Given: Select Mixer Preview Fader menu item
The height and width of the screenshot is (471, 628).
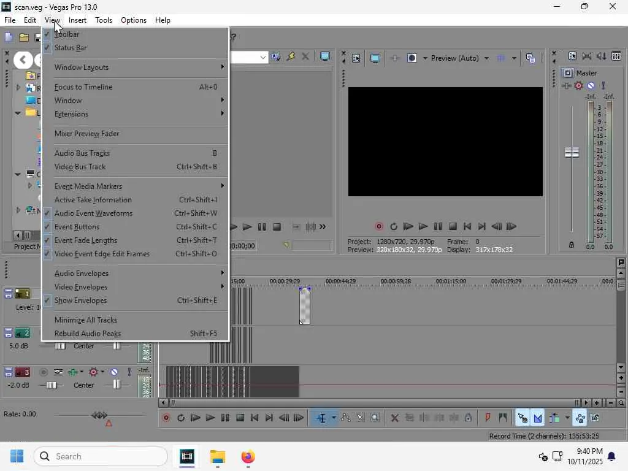Looking at the screenshot, I should [x=136, y=134].
